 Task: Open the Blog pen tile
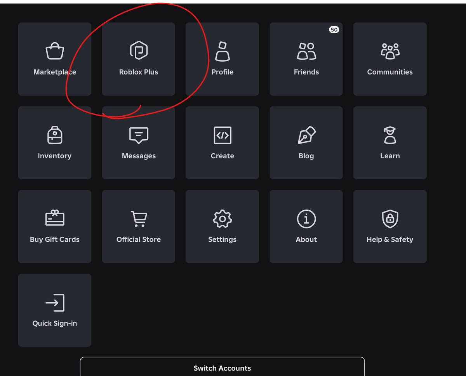click(306, 143)
